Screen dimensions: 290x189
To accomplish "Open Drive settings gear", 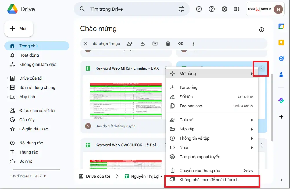I will coord(224,9).
